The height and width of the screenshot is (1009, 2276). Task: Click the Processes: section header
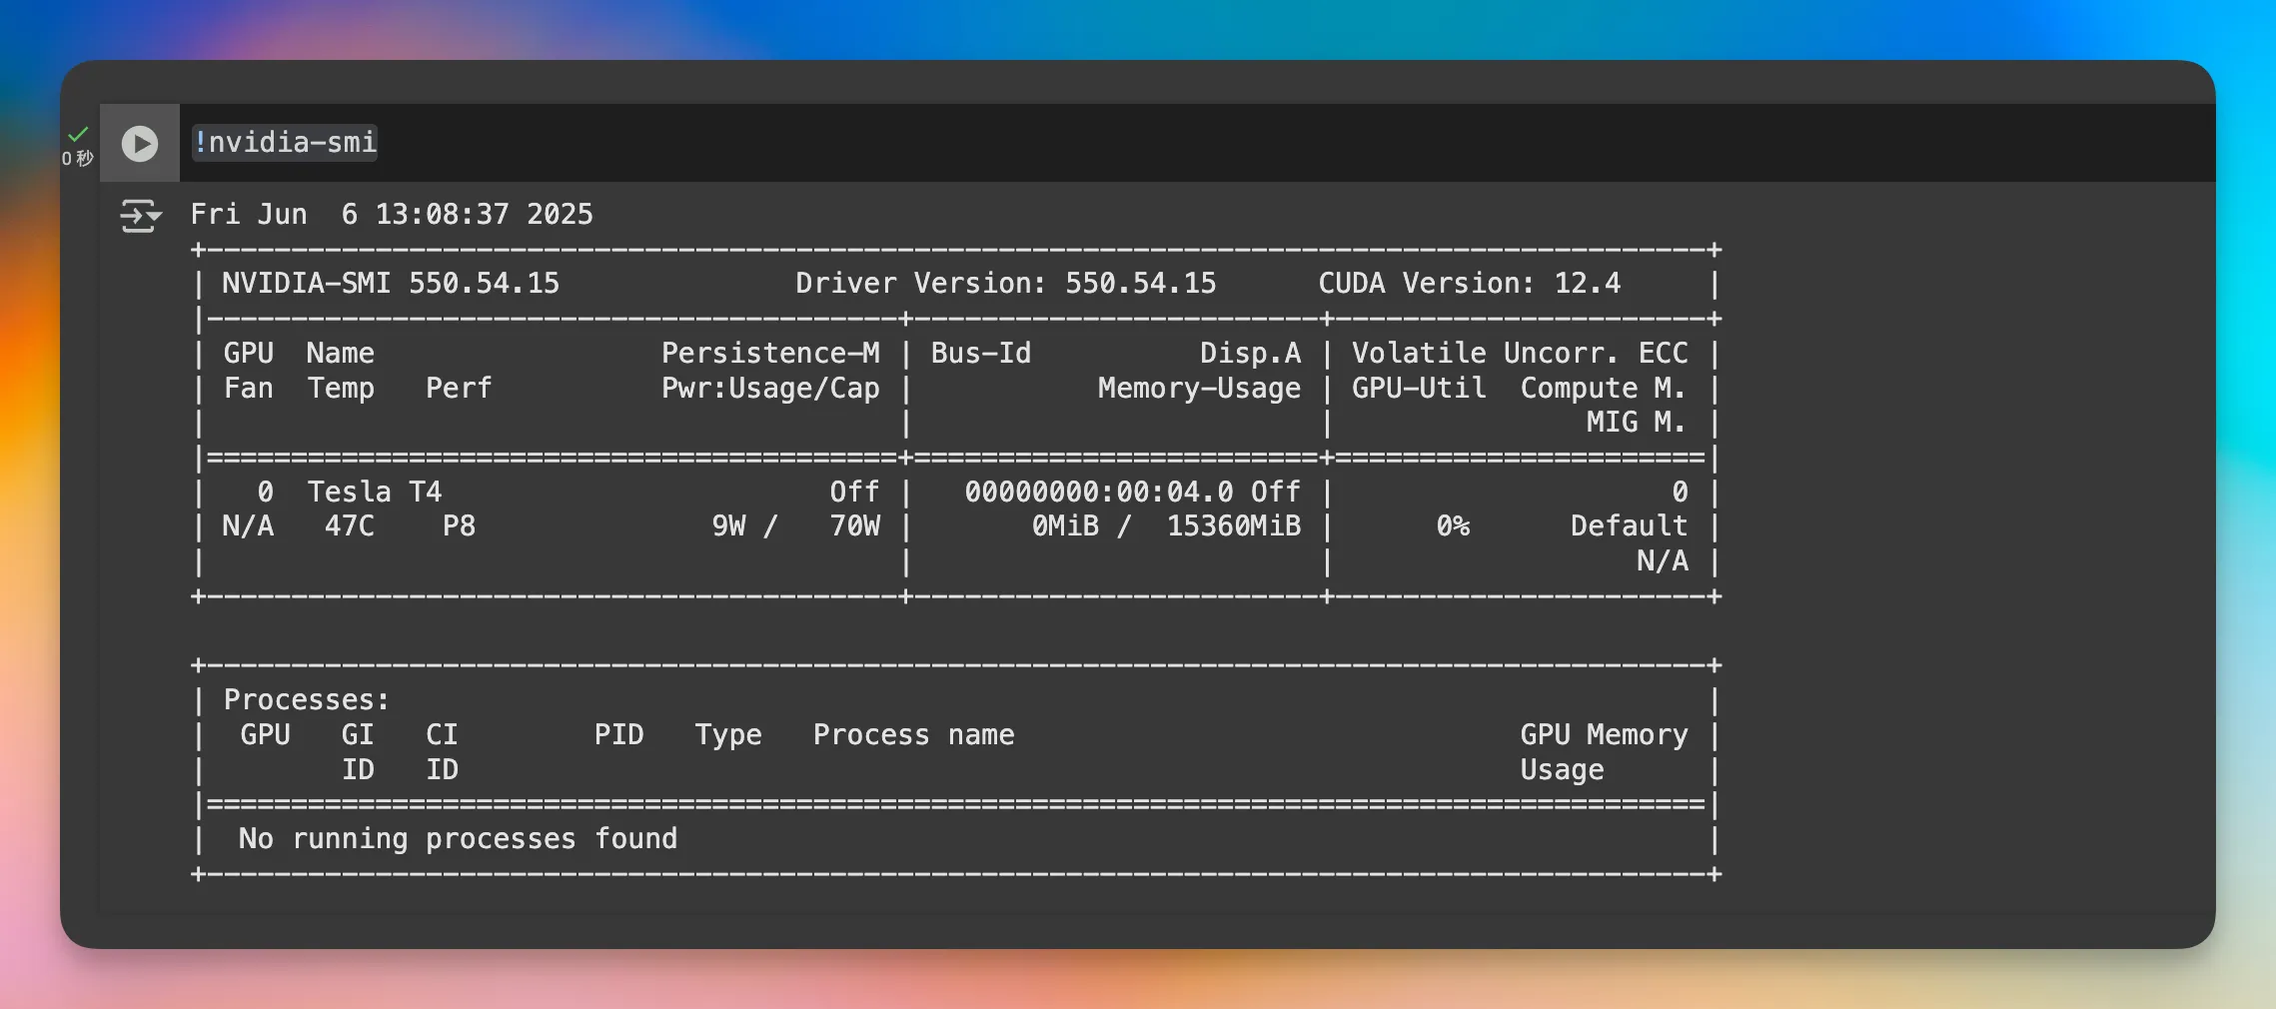pos(306,700)
